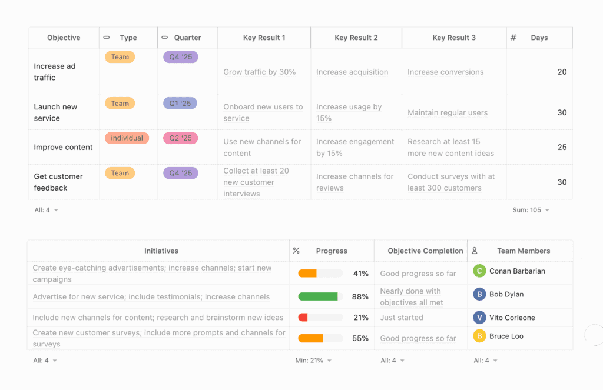Open the Min: 21% summary dropdown

pyautogui.click(x=313, y=361)
